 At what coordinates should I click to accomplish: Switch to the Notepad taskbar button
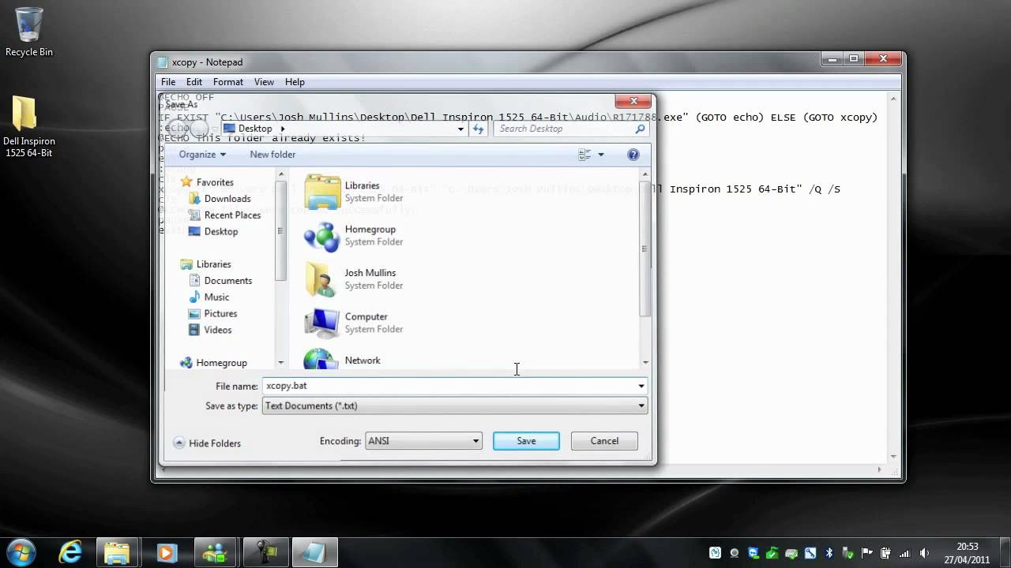[x=315, y=552]
